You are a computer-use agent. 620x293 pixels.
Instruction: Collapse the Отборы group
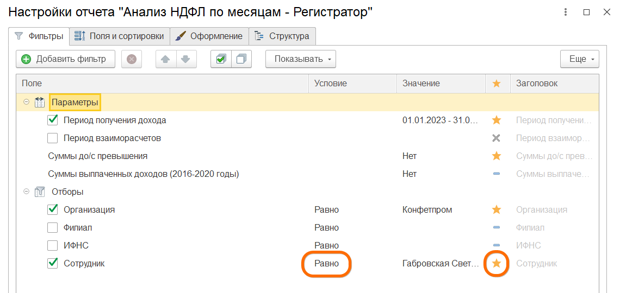tap(26, 192)
